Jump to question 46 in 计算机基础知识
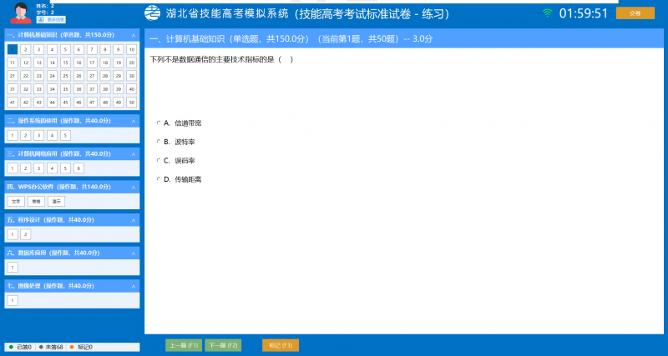Image resolution: width=668 pixels, height=356 pixels. (78, 103)
